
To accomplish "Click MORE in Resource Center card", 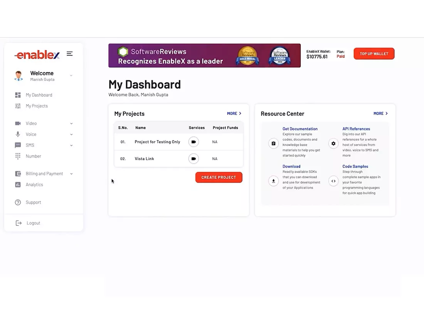I will click(381, 114).
